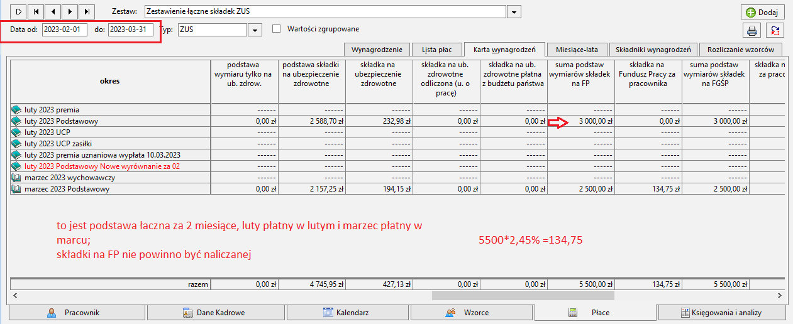Click the Data od date field
The image size is (793, 324).
65,30
